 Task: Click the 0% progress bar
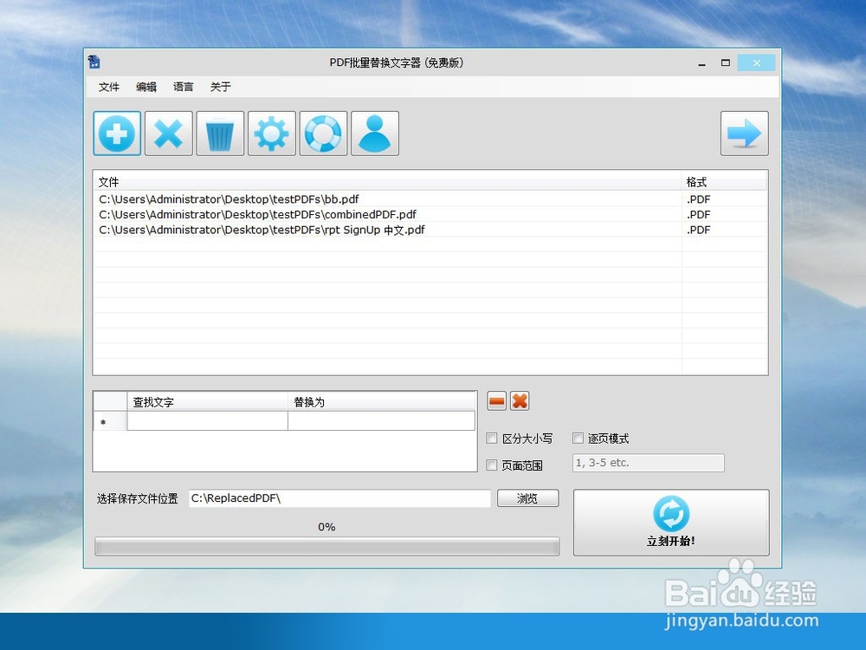tap(326, 546)
